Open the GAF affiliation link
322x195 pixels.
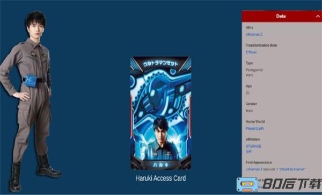248,151
